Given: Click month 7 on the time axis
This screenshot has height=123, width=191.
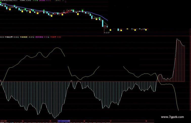Looking at the screenshot, I should [111, 121].
